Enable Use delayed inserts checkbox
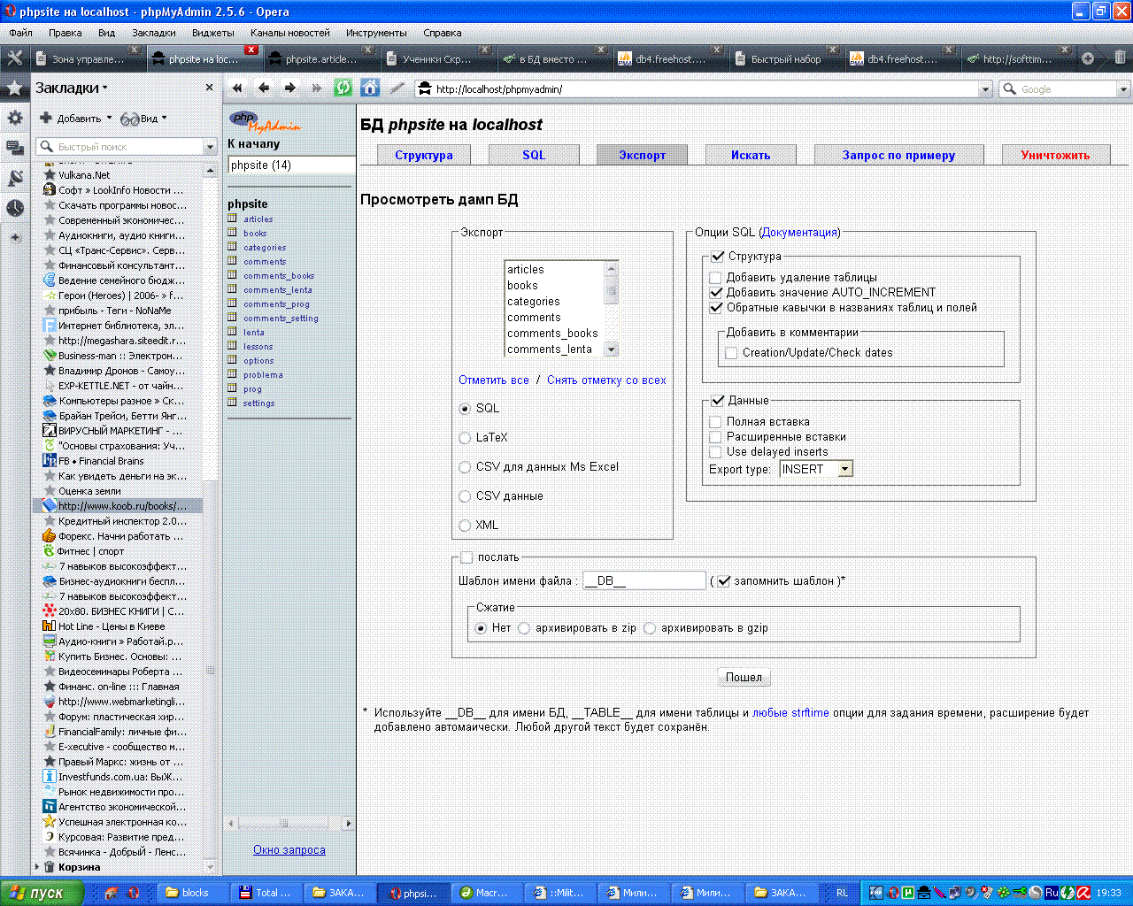 point(716,452)
